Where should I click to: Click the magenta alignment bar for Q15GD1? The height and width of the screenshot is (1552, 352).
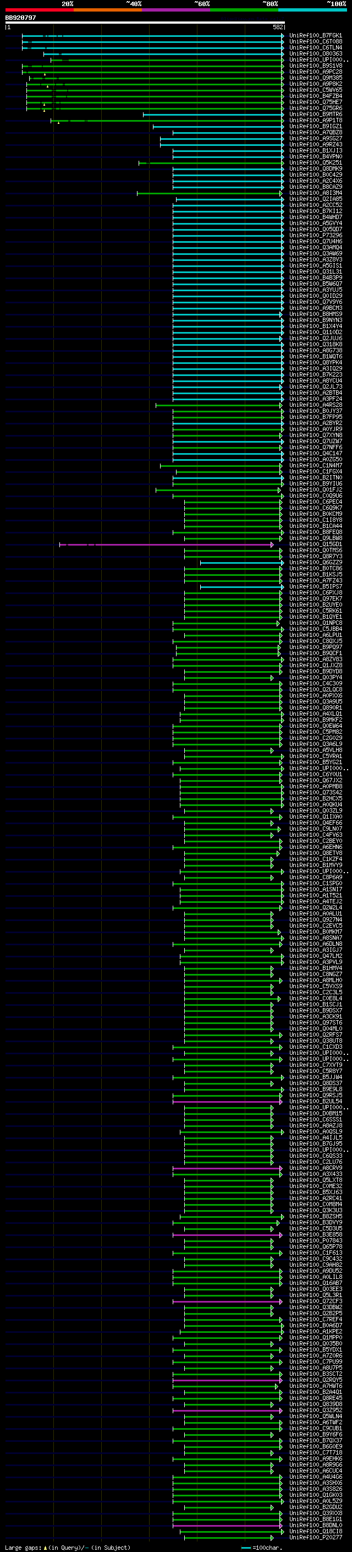(x=166, y=544)
